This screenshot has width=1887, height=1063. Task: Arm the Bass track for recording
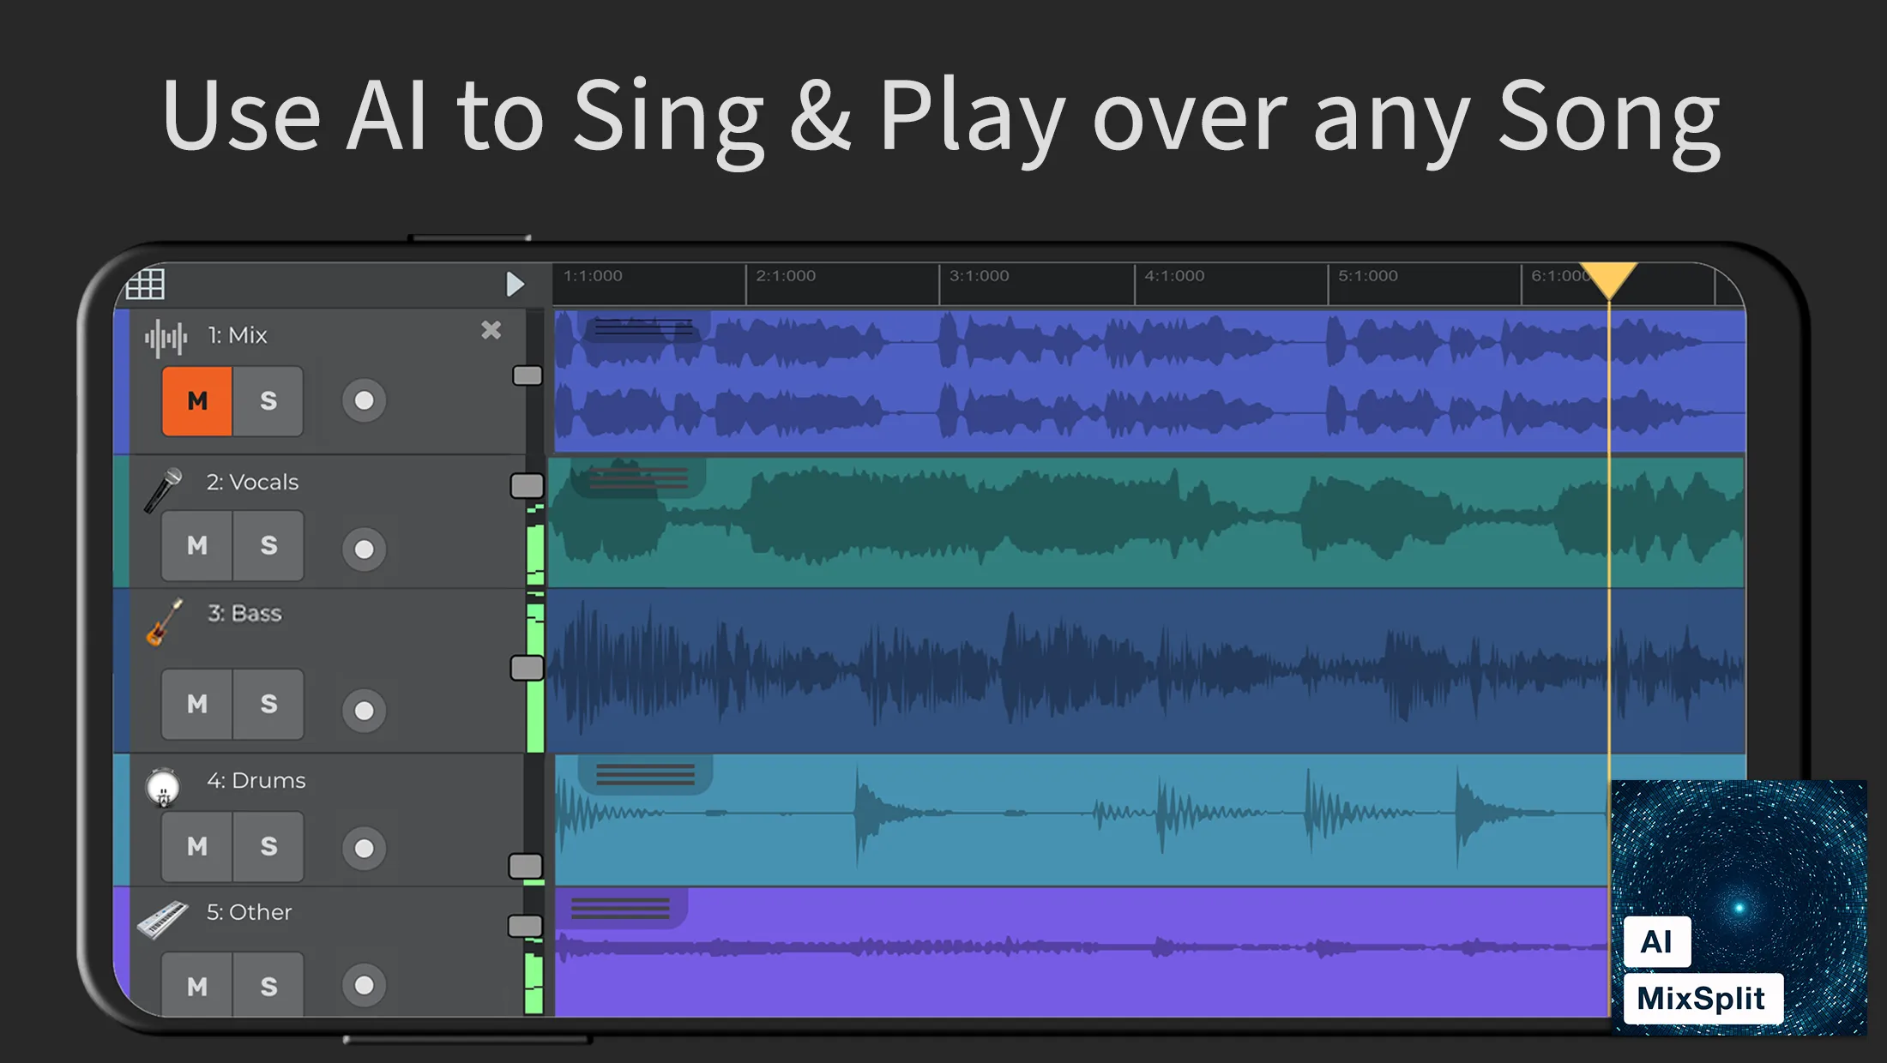click(x=364, y=709)
